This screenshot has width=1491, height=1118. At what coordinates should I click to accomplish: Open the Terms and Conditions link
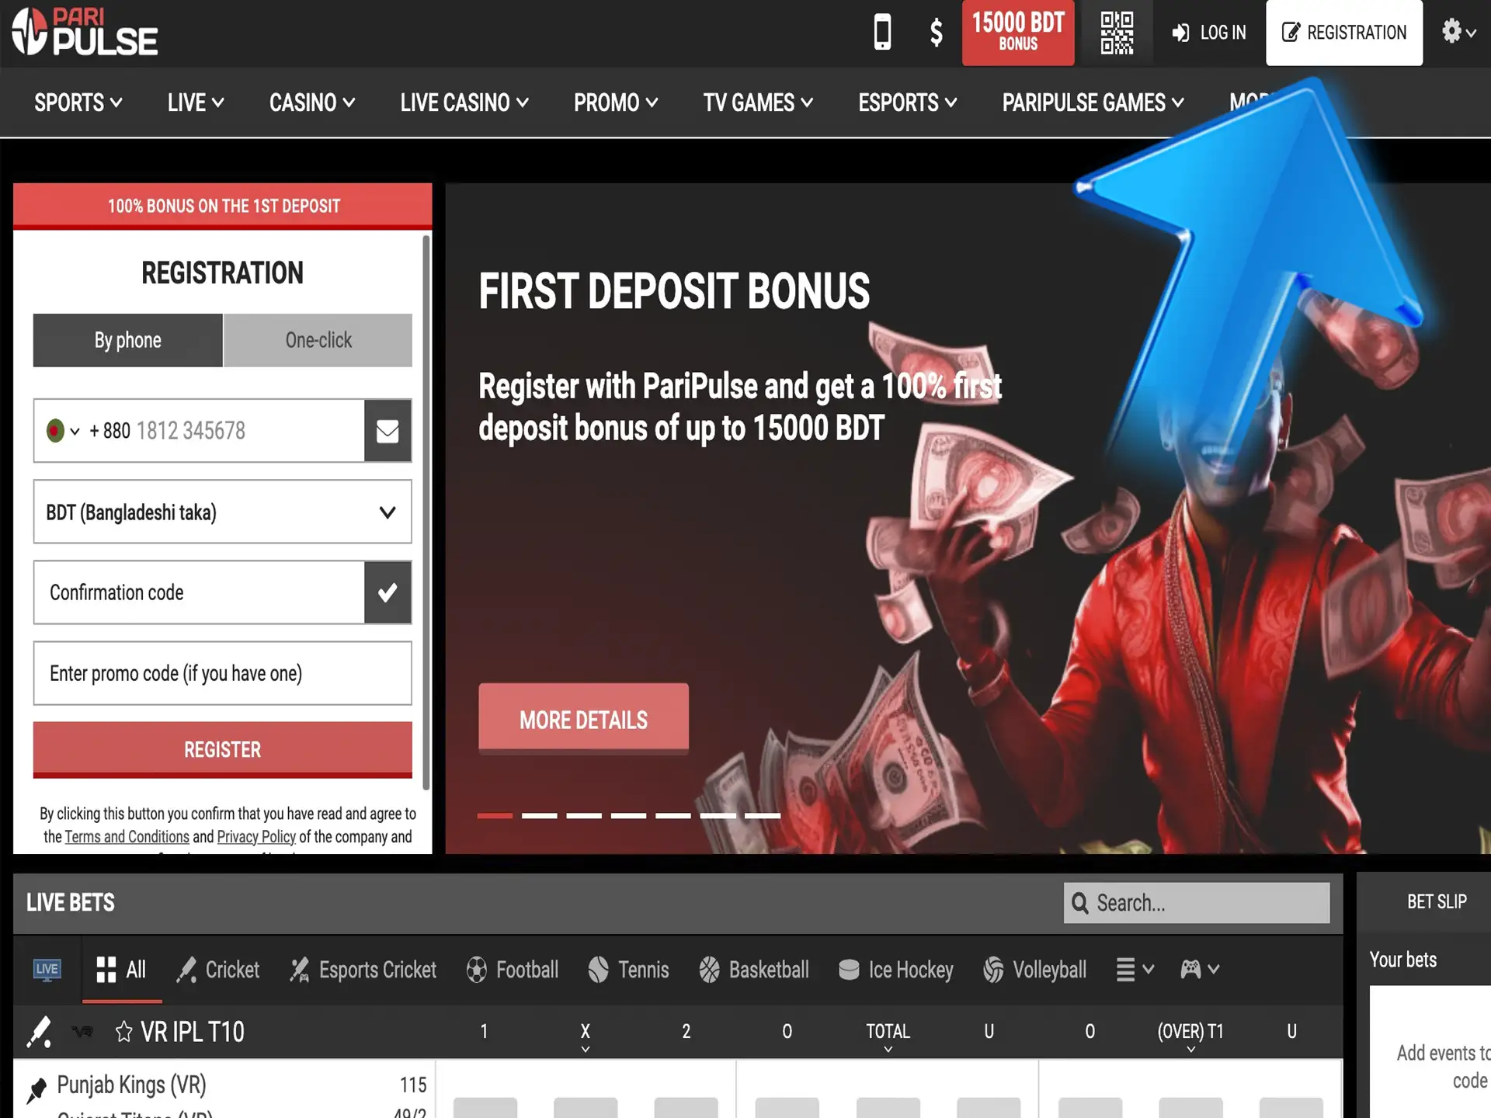127,837
